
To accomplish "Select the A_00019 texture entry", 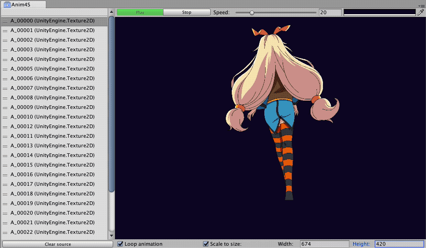I will [55, 204].
